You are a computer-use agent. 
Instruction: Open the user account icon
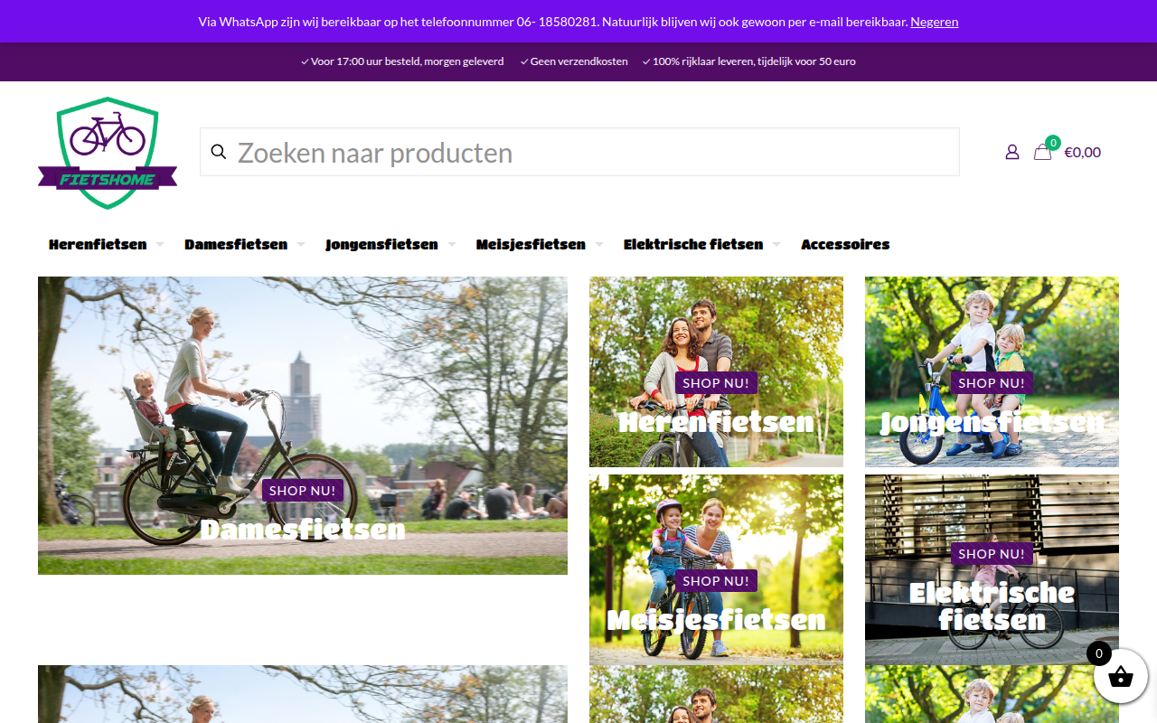(1012, 152)
